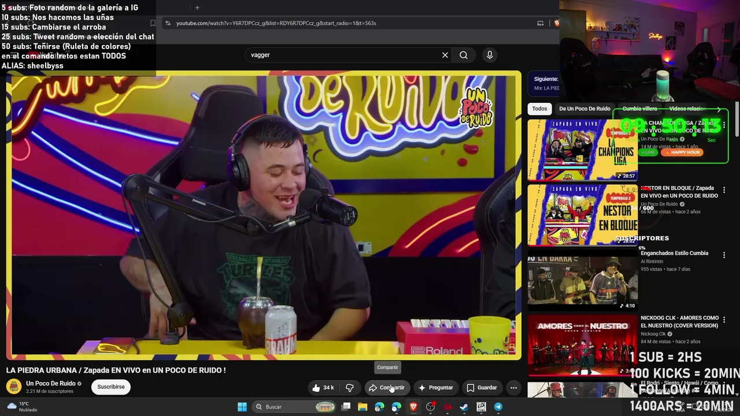This screenshot has width=740, height=416.
Task: Save the video with Guardar
Action: coord(482,388)
